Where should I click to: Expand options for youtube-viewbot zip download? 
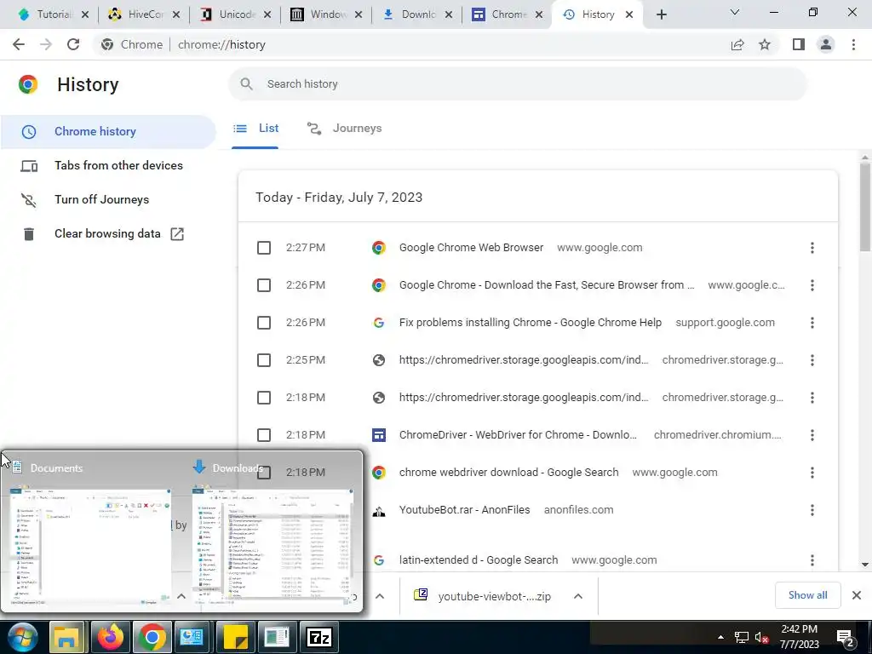(578, 596)
